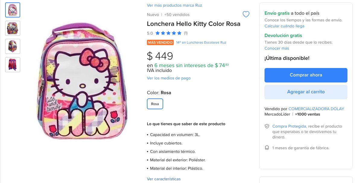Screen dimensions: 355x183
Task: Open Conocer más about returns
Action: [277, 48]
